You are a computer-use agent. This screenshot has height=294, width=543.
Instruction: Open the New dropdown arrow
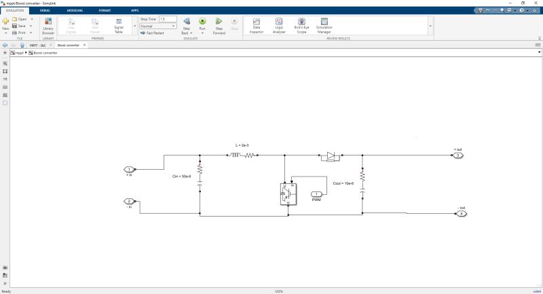point(5,33)
